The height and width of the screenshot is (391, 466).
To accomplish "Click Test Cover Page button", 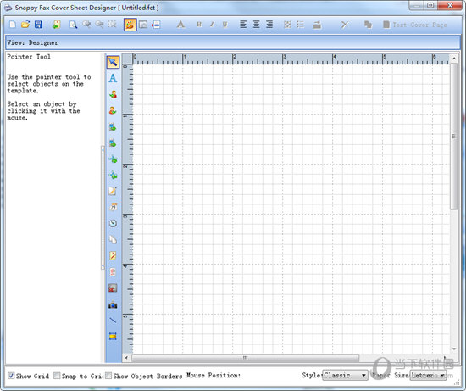I will [415, 25].
